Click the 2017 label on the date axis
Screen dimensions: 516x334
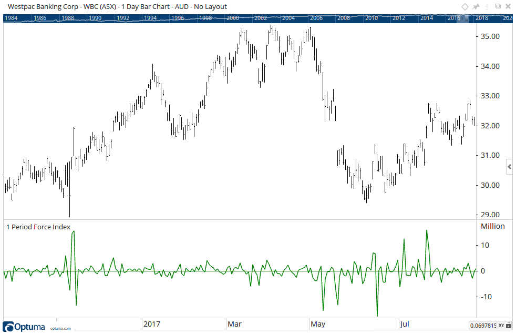pyautogui.click(x=152, y=324)
